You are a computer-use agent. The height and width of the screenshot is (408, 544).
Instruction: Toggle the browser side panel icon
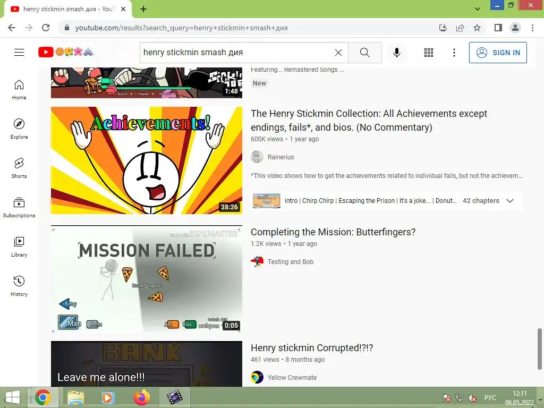(x=498, y=28)
